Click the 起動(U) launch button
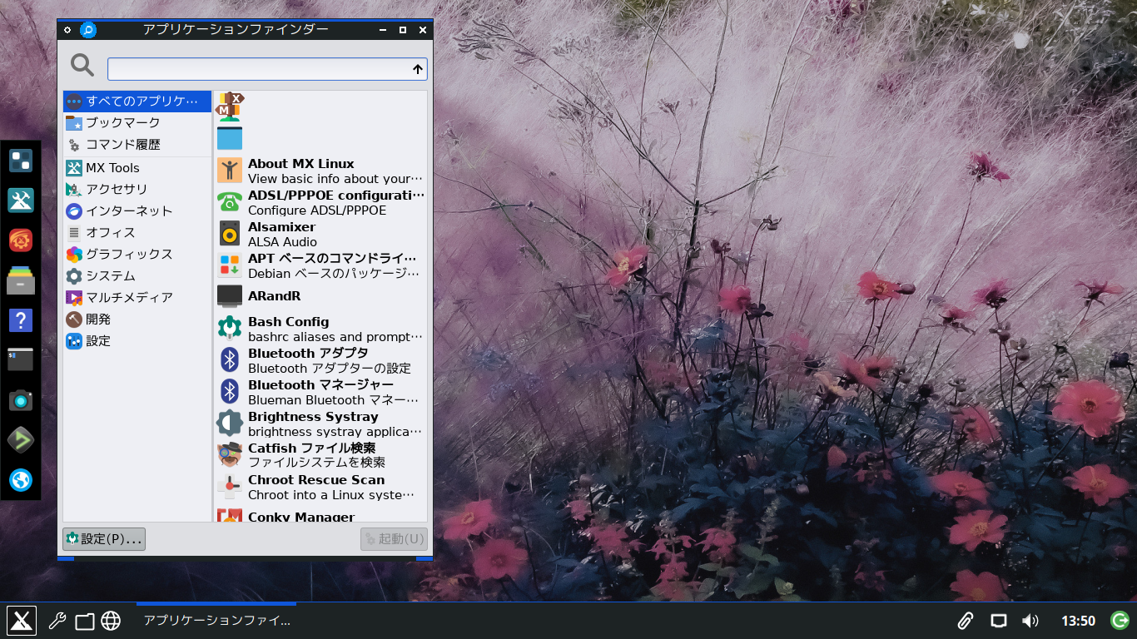 (395, 539)
